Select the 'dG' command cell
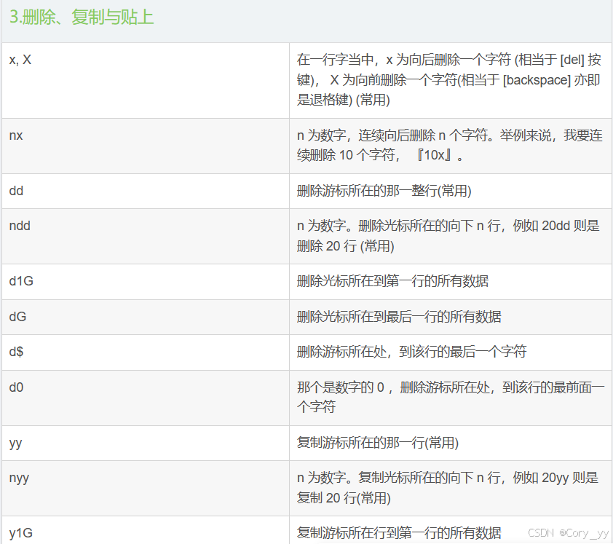Screen dimensions: 613x544 click(x=146, y=317)
